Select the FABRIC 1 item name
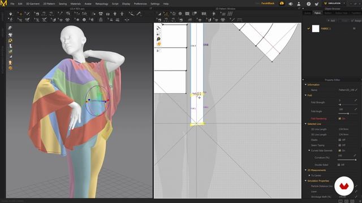Viewport: 362px width, 203px height. (x=326, y=29)
